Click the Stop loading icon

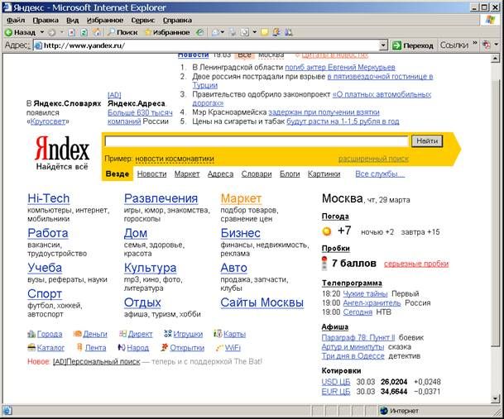[72, 32]
